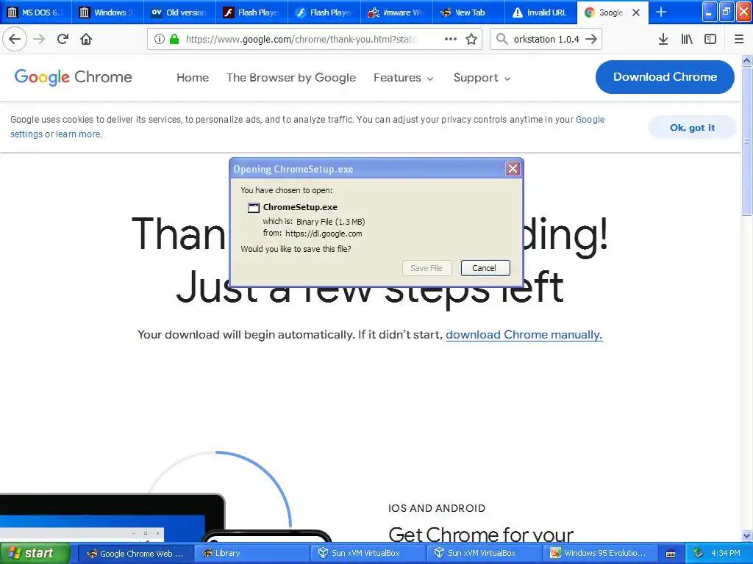Switch to the MS DOS 6 tab
This screenshot has width=753, height=564.
pos(36,12)
